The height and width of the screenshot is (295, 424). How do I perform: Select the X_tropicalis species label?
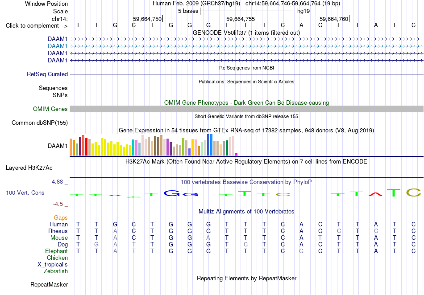coord(53,265)
